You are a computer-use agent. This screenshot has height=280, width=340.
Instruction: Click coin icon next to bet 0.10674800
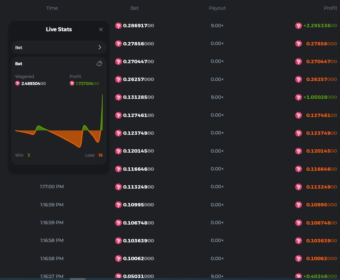118,223
